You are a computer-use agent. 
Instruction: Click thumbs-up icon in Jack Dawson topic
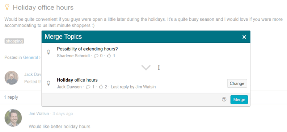tap(101, 87)
